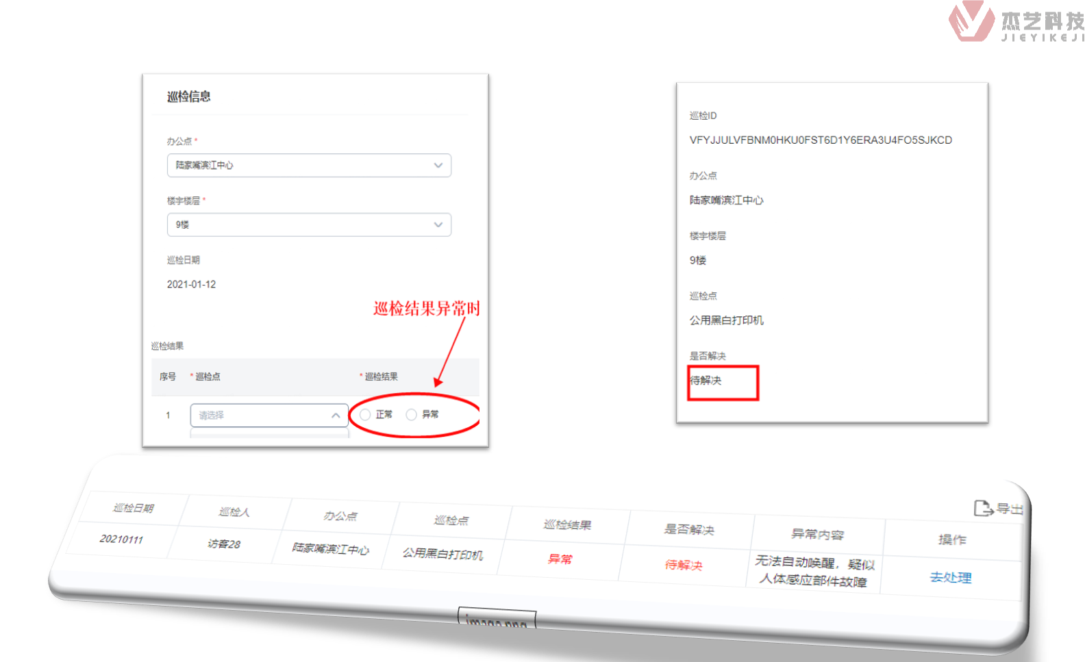Click the 巡检日期 value 2021-01-12
The image size is (1085, 662).
[x=191, y=284]
